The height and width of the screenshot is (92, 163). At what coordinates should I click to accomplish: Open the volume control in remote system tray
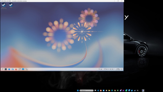pos(107,69)
